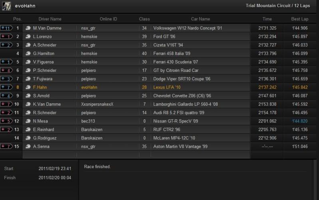Click the Online ID column header
Screen dimensions: 319x200
click(x=109, y=19)
